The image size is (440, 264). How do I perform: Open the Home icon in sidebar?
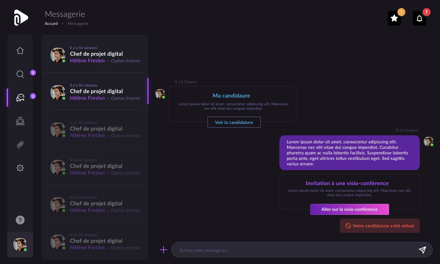pos(20,51)
